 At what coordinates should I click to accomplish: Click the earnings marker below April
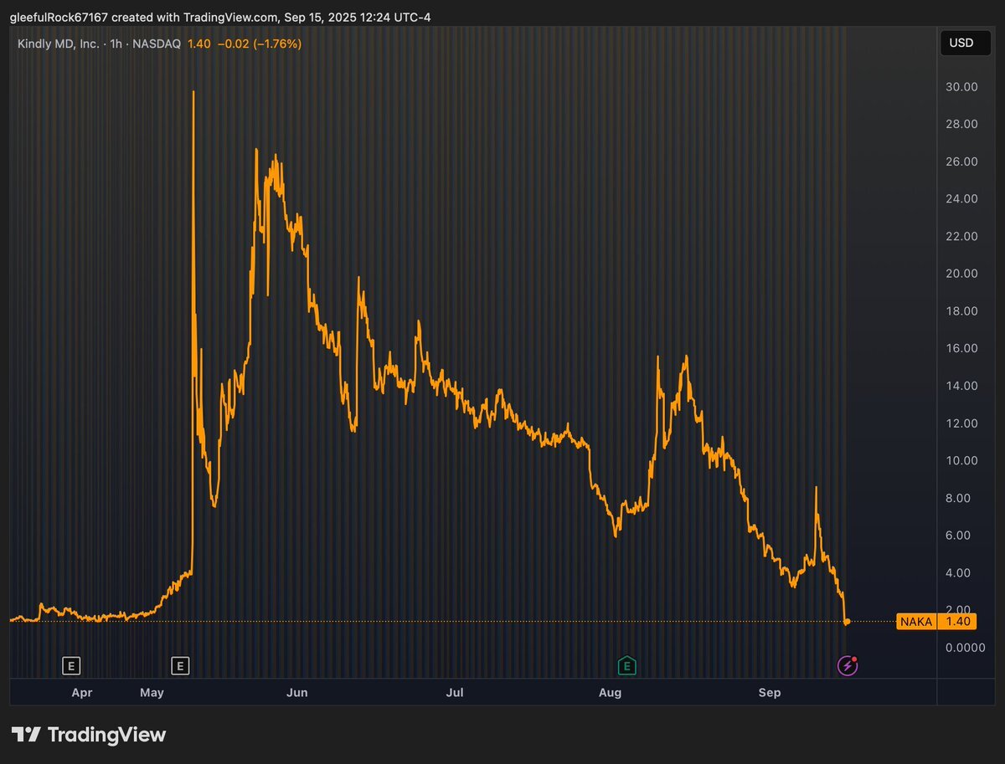[71, 665]
